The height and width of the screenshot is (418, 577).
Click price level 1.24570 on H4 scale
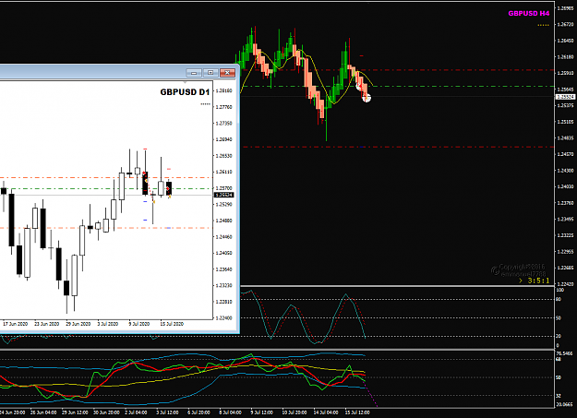[566, 154]
